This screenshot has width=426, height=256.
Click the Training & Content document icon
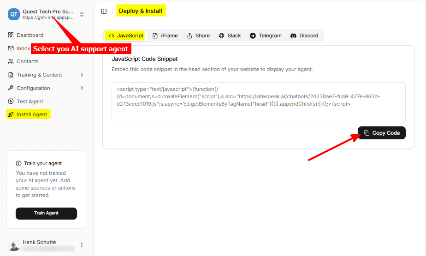tap(11, 75)
